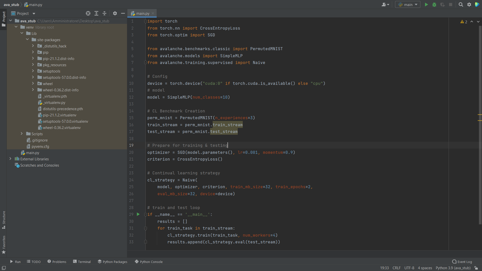
Task: Start debugging using the bug icon
Action: [x=434, y=5]
